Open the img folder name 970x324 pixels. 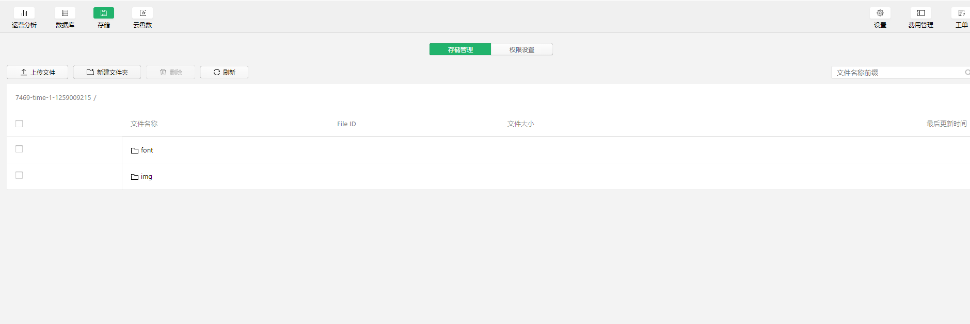tap(147, 177)
